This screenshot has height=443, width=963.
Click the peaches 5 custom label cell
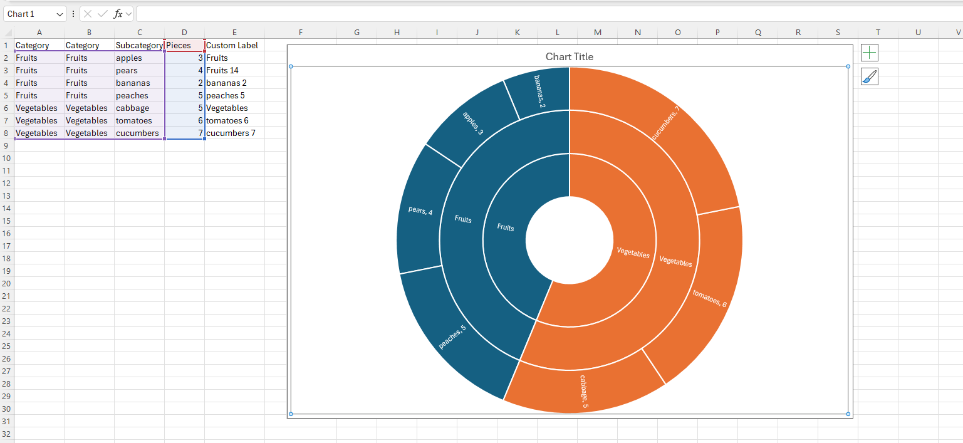coord(234,95)
